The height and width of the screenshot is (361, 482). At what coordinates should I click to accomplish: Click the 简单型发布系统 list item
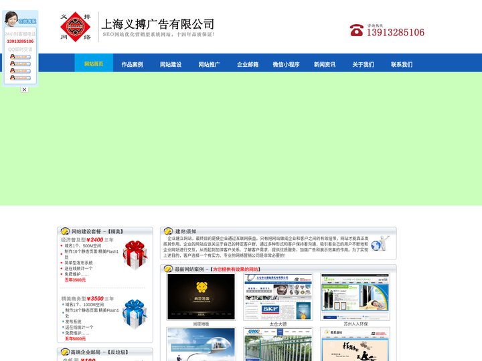click(78, 263)
